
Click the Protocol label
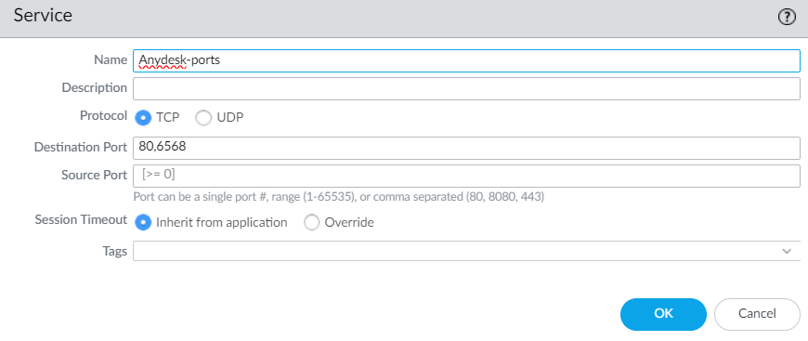pyautogui.click(x=103, y=115)
